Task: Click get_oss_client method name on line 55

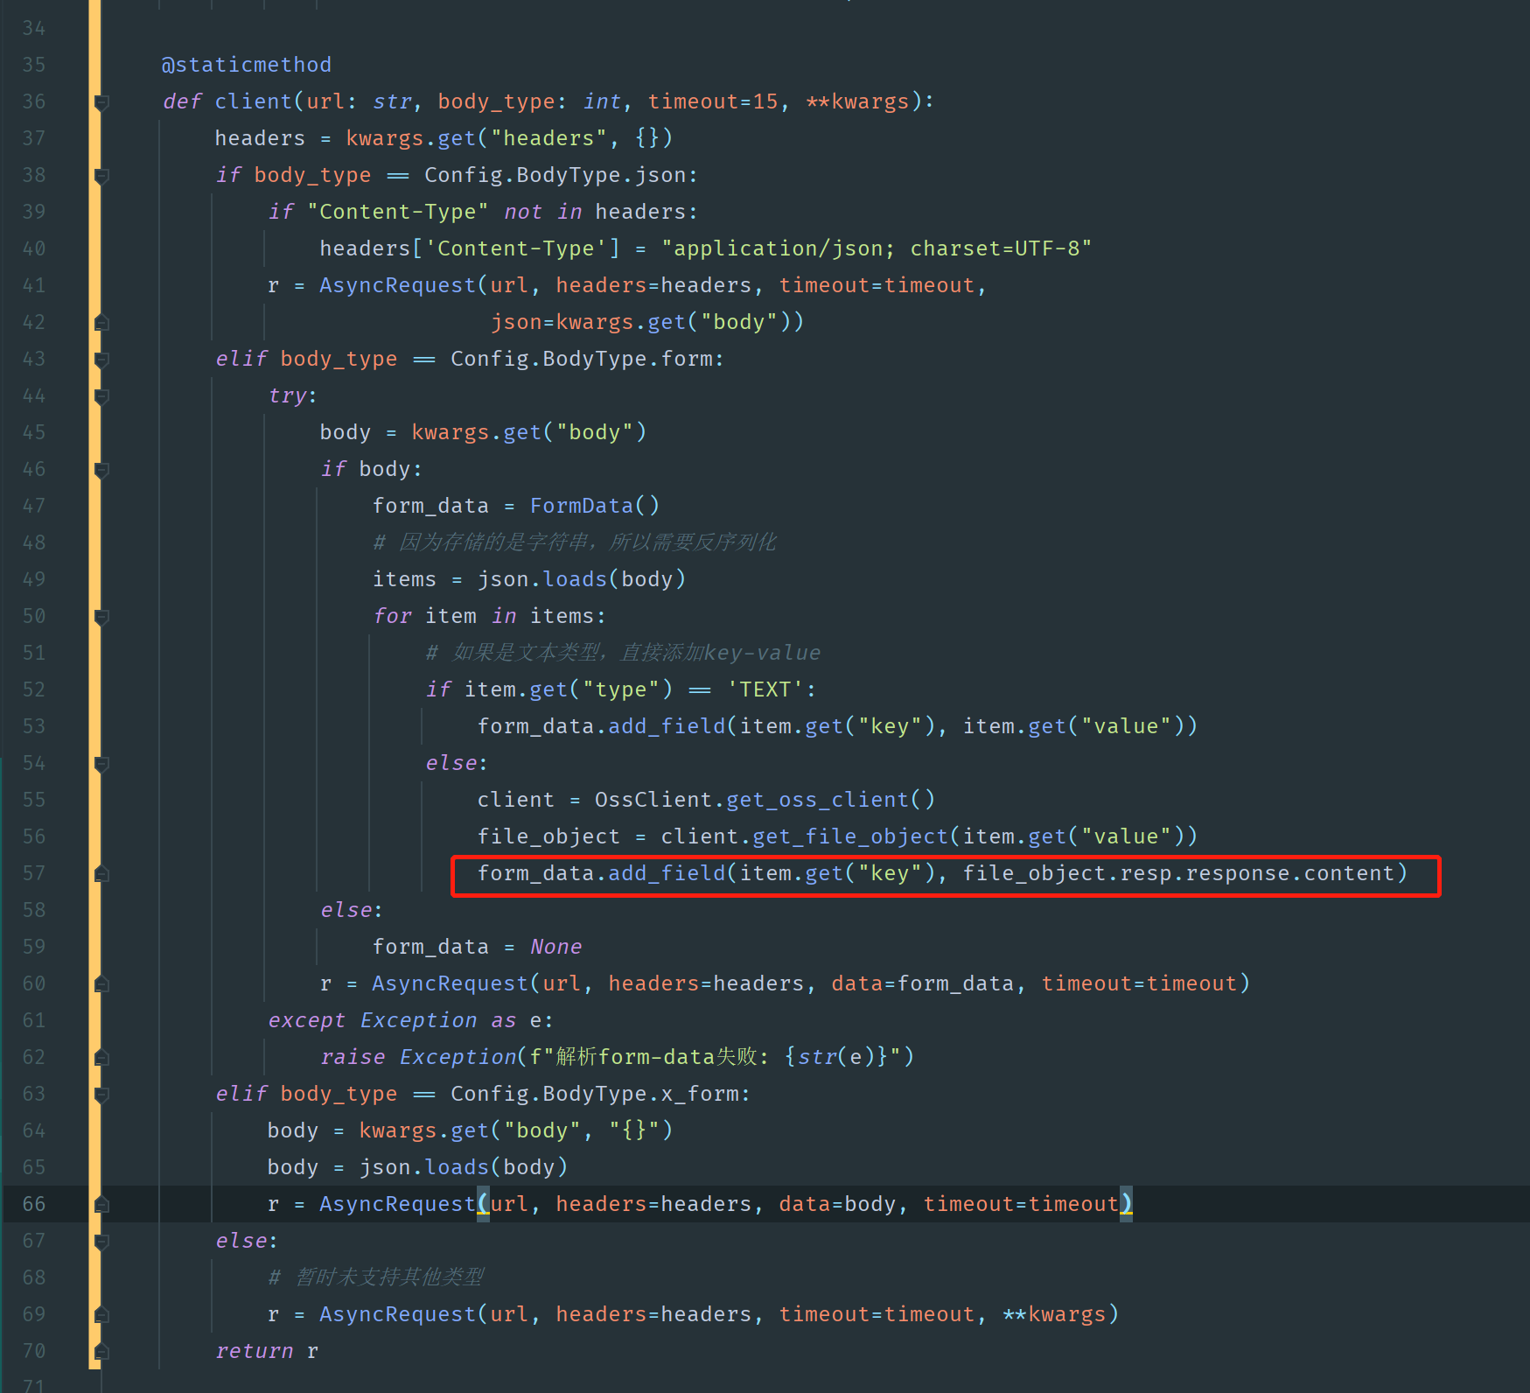Action: point(817,800)
